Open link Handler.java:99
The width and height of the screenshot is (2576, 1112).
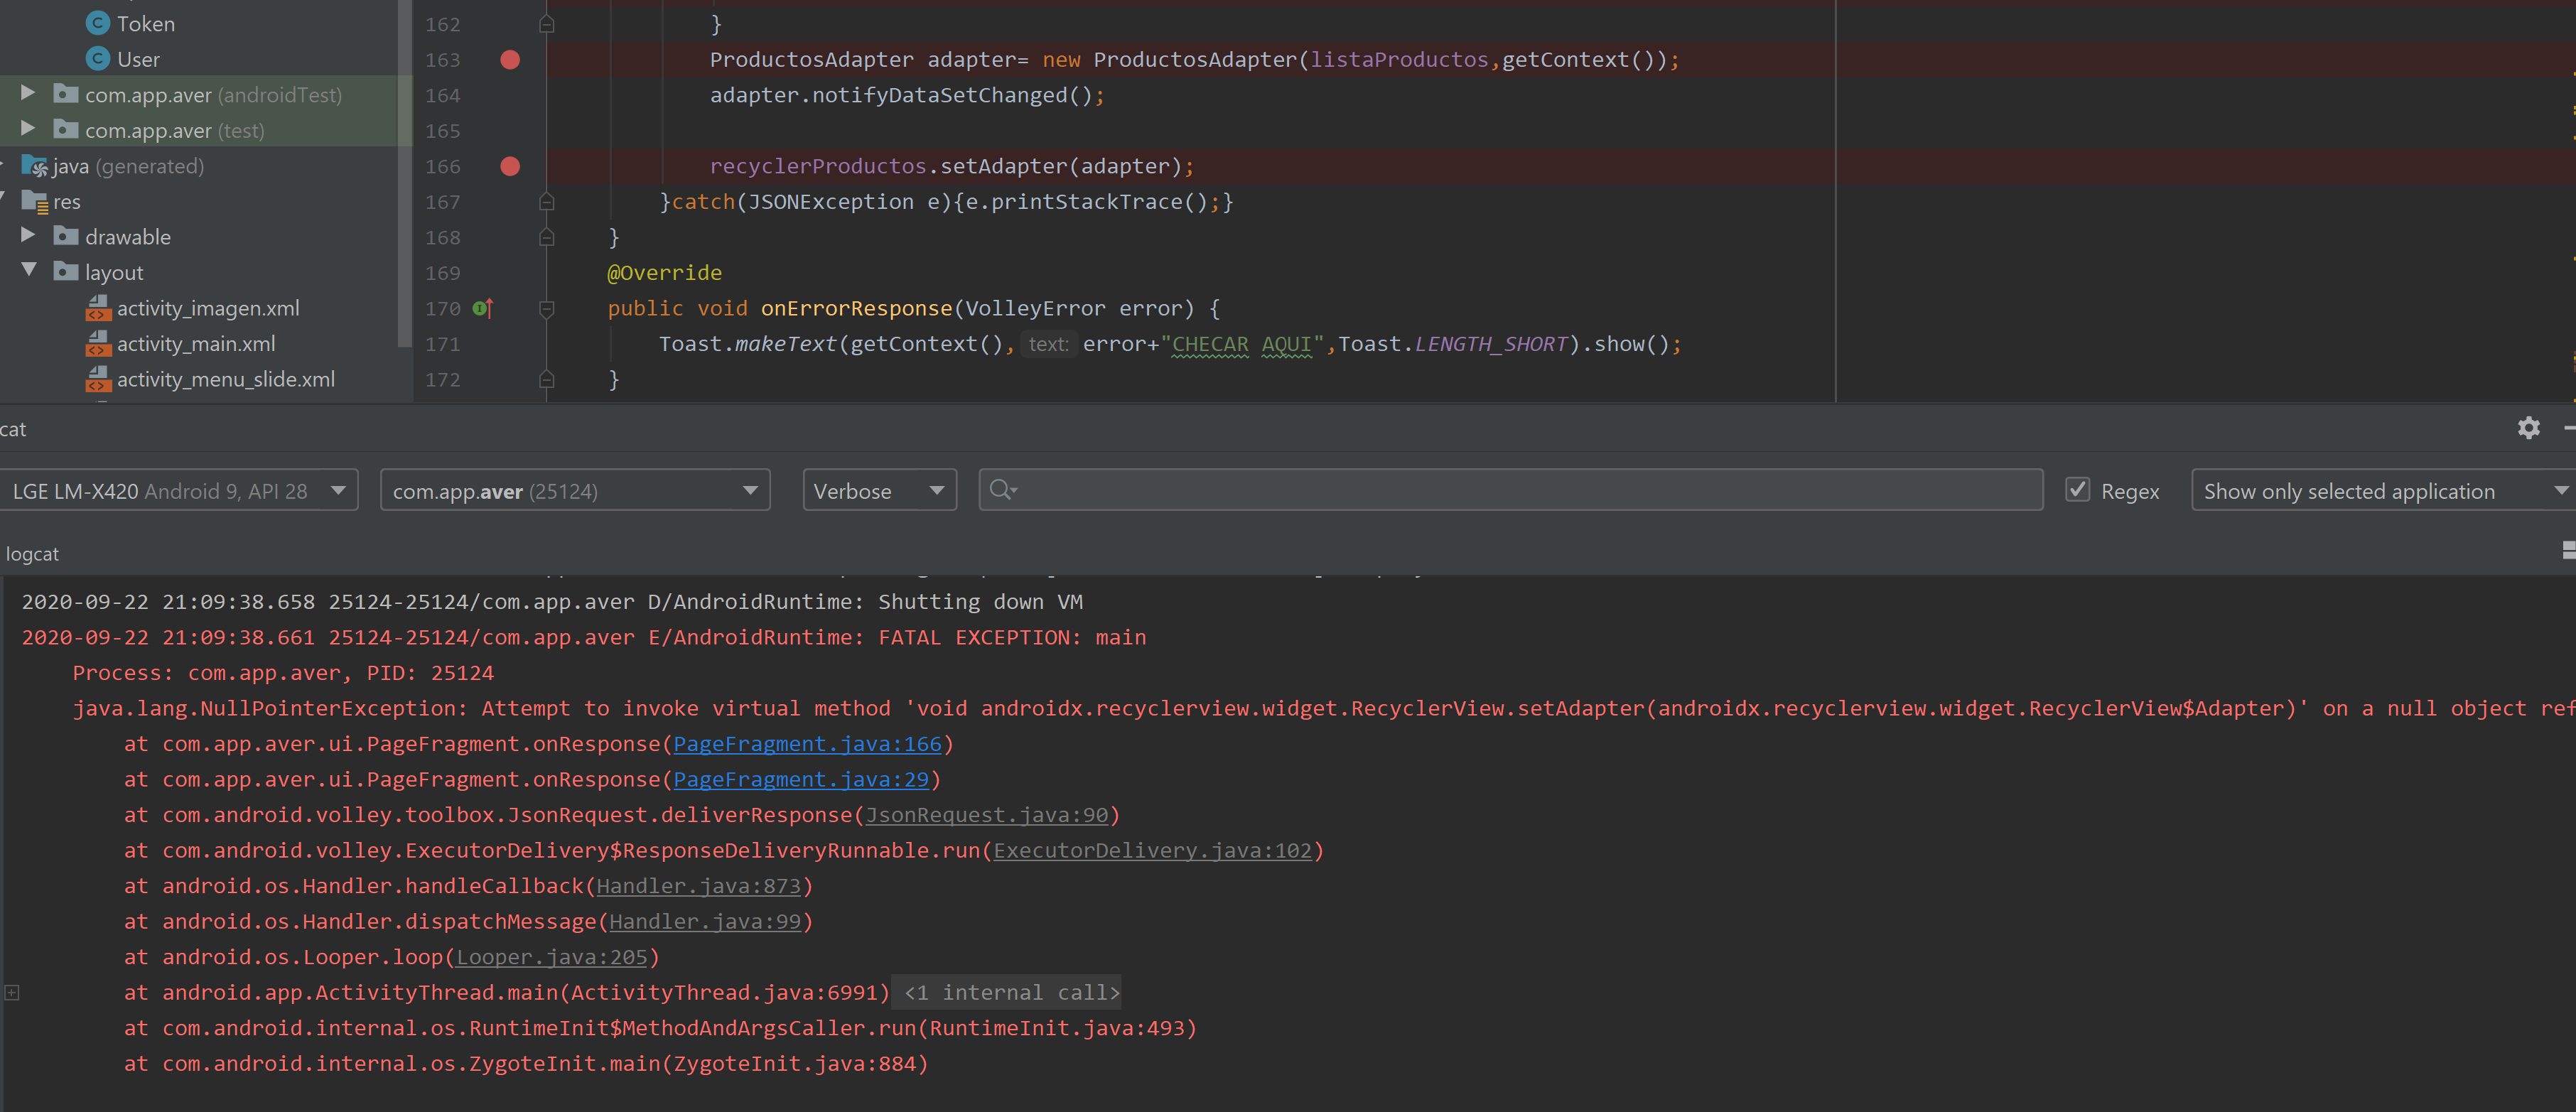705,921
